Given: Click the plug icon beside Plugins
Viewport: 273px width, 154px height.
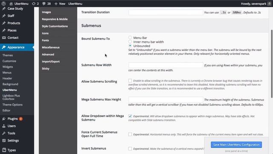Looking at the screenshot, I should [x=4, y=119].
